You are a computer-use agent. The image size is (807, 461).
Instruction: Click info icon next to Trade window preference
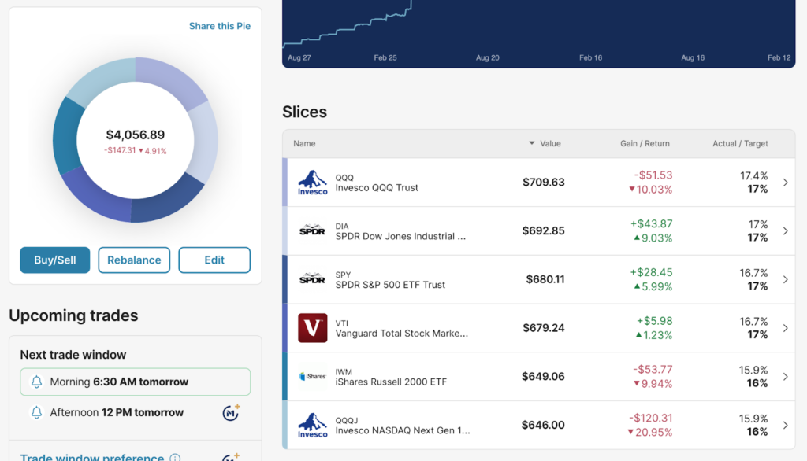176,458
